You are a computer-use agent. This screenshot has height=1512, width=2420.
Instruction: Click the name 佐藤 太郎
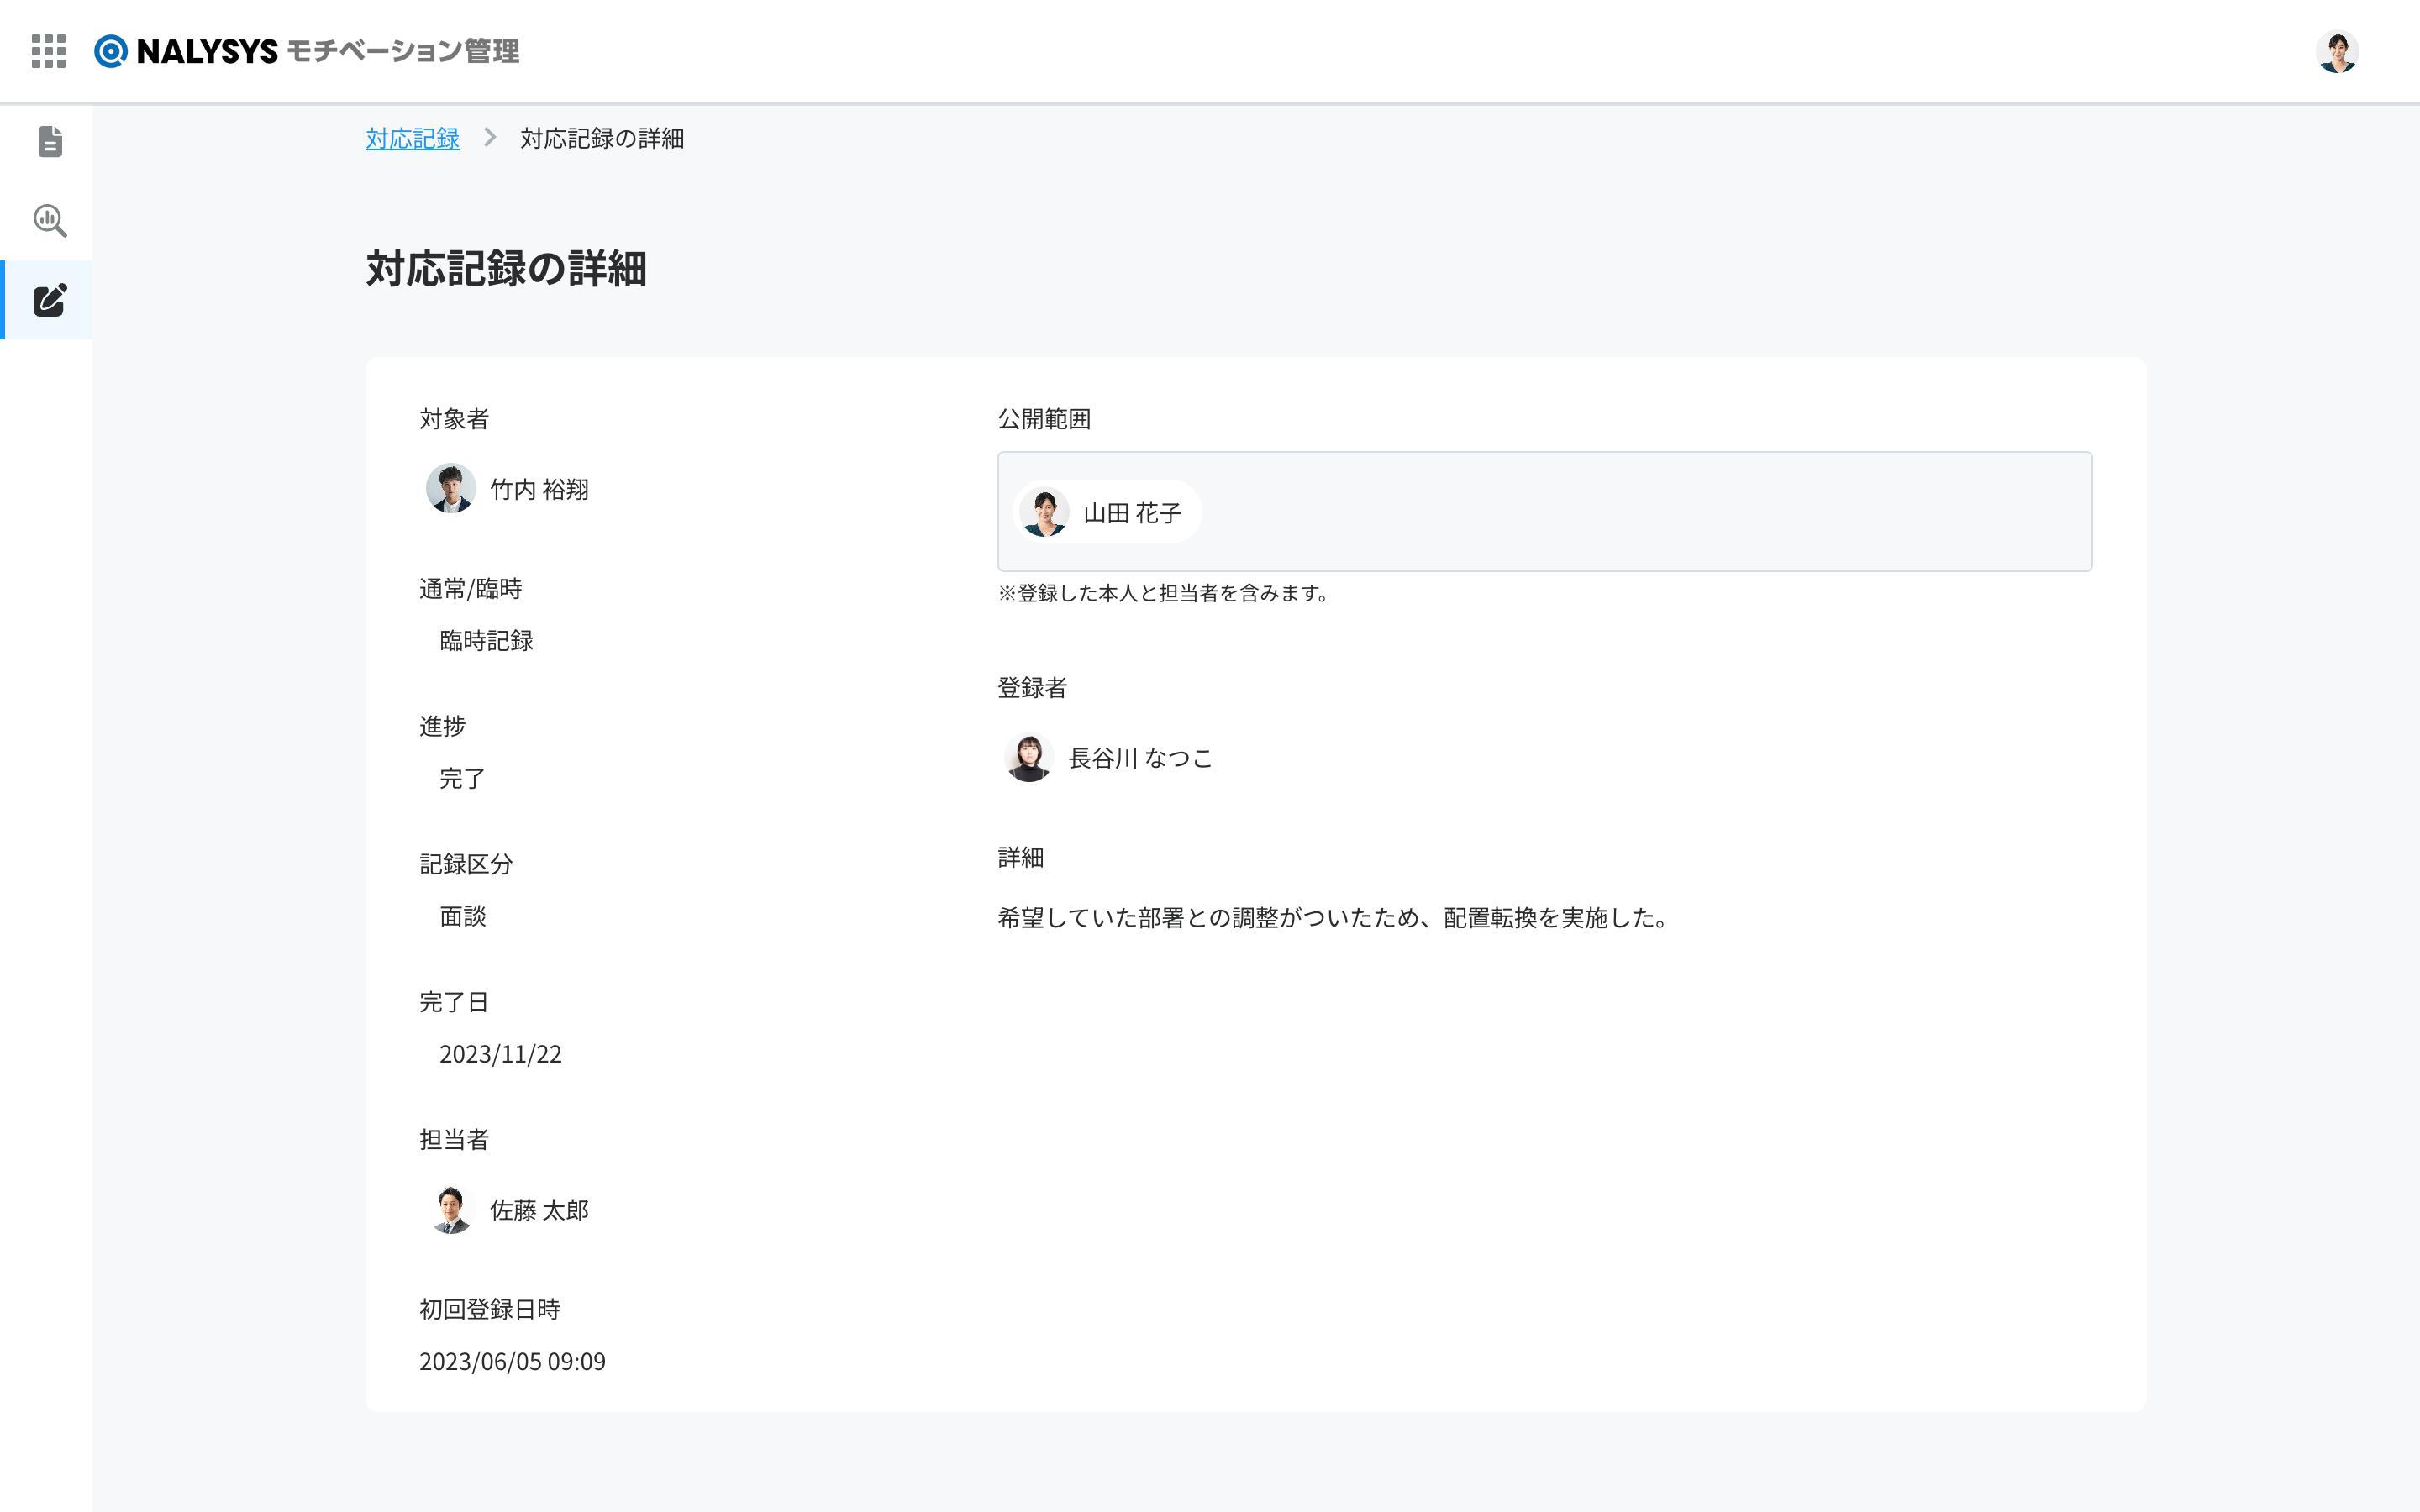(x=539, y=1210)
